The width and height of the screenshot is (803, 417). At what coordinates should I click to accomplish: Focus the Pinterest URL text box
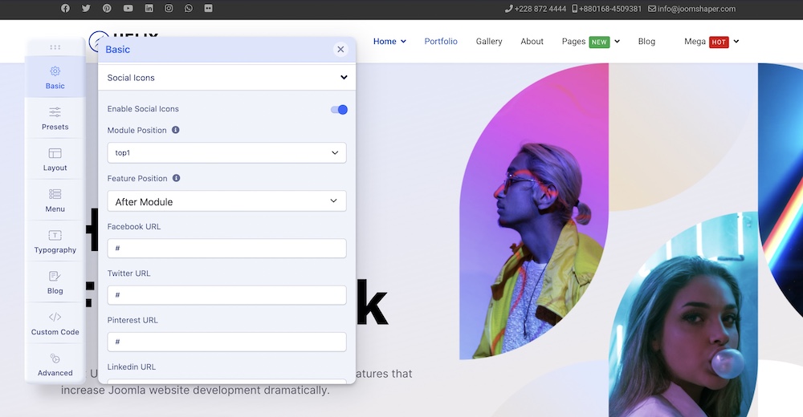click(226, 342)
